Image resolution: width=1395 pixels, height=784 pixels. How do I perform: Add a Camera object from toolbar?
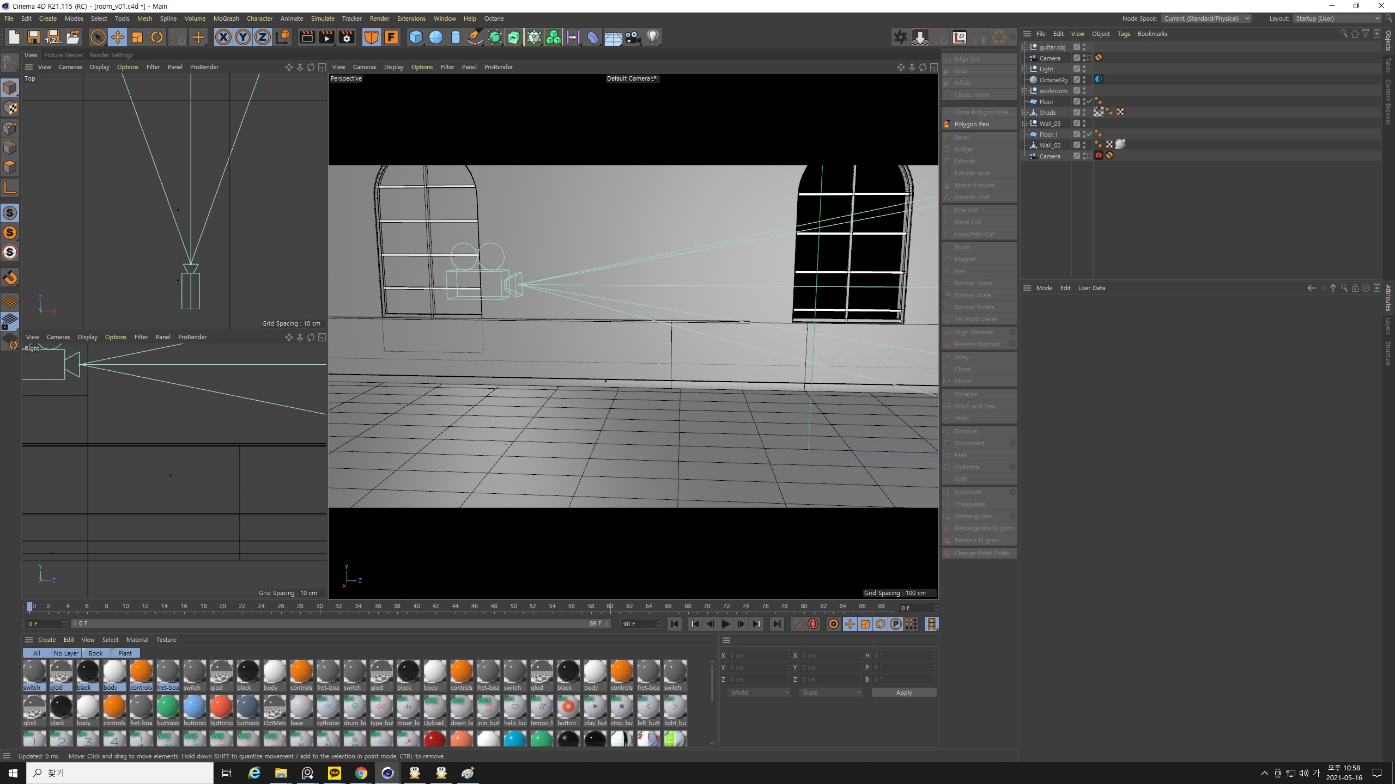coord(633,38)
